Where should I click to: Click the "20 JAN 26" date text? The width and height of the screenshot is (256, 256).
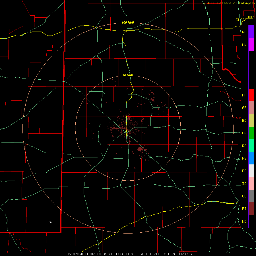(165, 254)
